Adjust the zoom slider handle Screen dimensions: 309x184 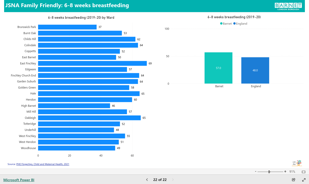click(269, 171)
